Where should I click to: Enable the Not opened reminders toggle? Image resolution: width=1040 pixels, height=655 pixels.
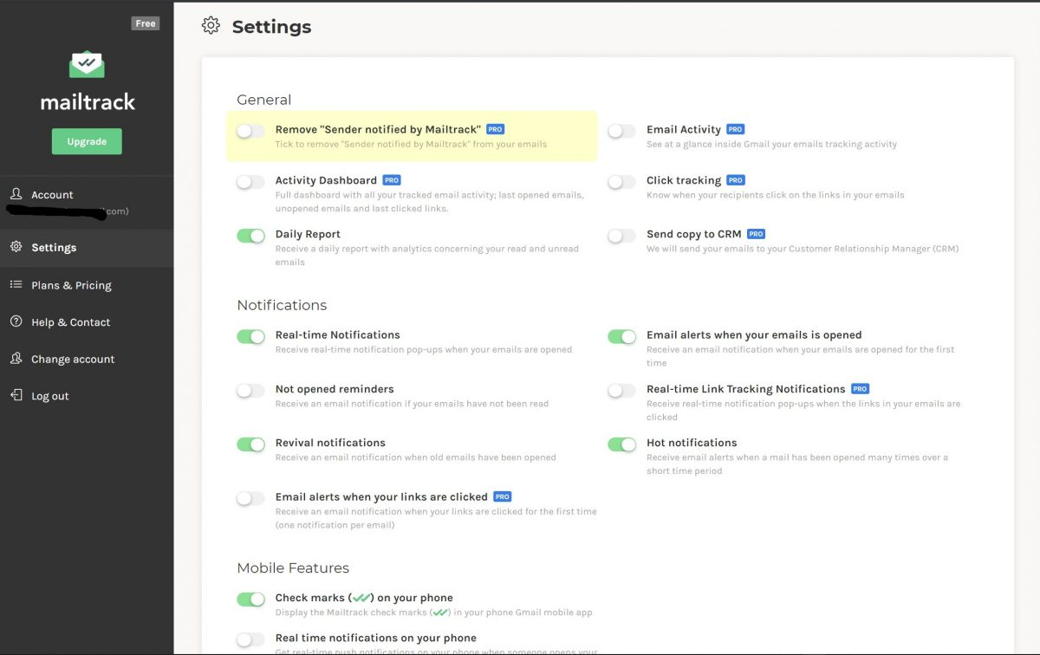(x=250, y=391)
